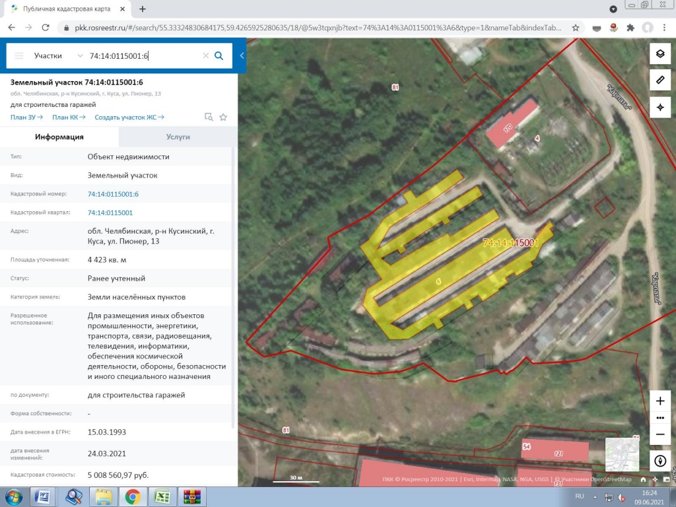Open the Windows Start button
676x507 pixels.
pyautogui.click(x=14, y=497)
